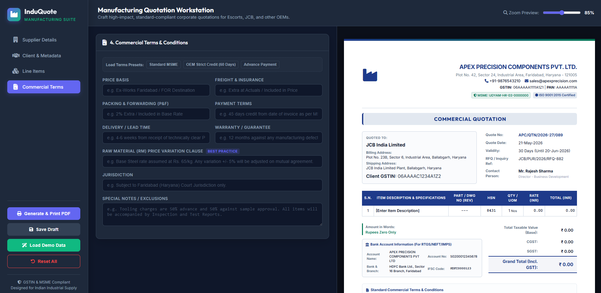Focus the Payment Terms input field

[269, 114]
